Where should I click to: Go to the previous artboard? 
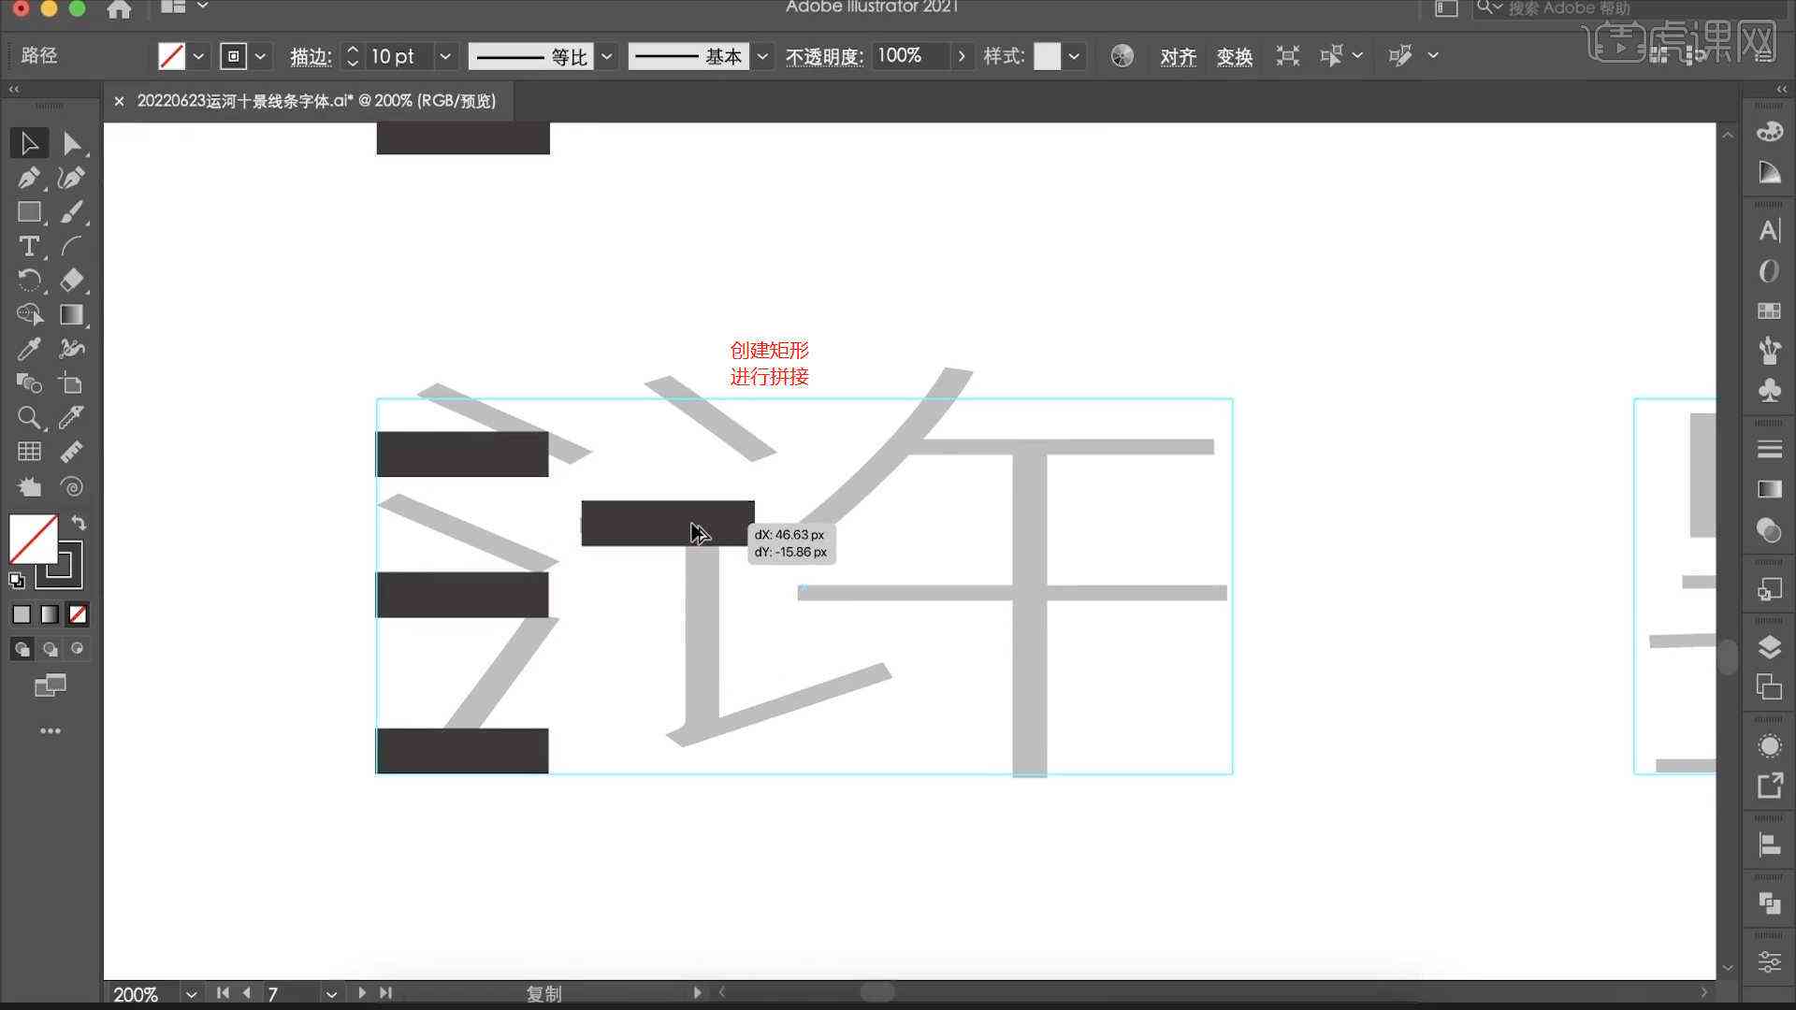(x=247, y=993)
